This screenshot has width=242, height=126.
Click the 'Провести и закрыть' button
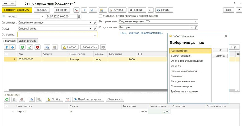(17, 10)
